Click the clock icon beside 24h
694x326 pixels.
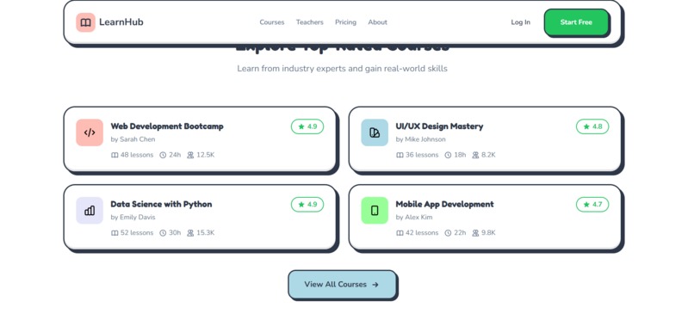tap(163, 155)
